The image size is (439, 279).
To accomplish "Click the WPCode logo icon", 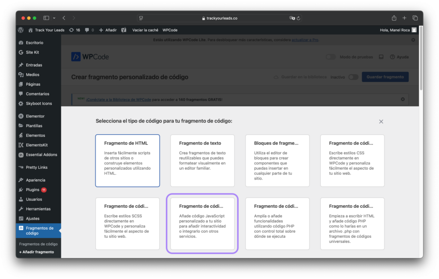I will tap(76, 57).
